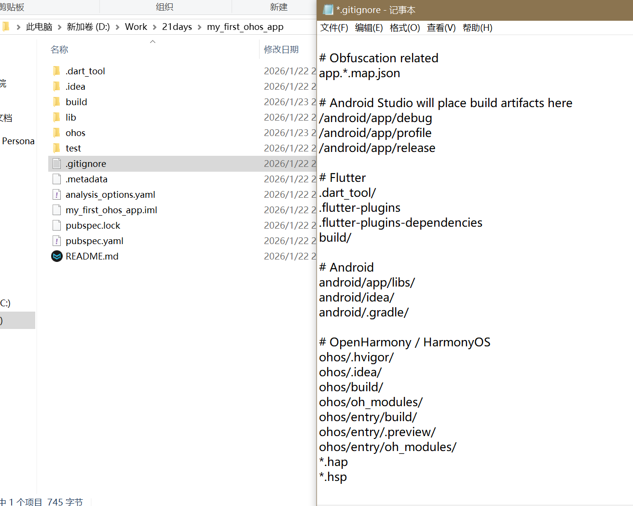The image size is (633, 506).
Task: Click the README.md markdown icon
Action: coord(57,256)
